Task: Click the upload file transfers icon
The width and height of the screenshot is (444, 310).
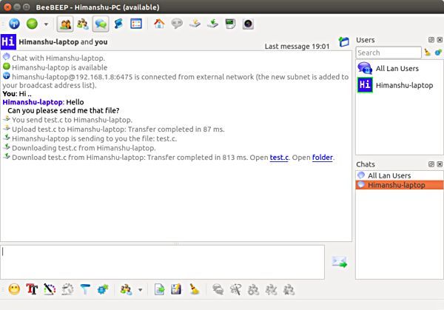Action: (195, 24)
